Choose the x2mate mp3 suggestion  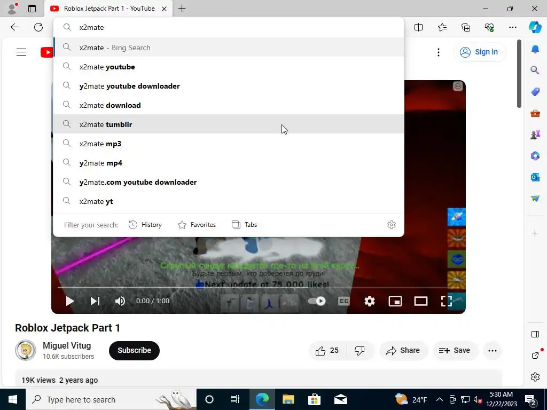(229, 143)
